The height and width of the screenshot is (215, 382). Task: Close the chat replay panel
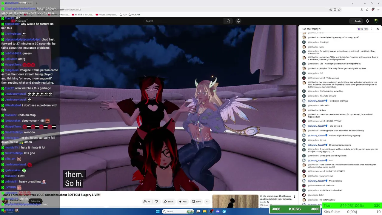(378, 29)
